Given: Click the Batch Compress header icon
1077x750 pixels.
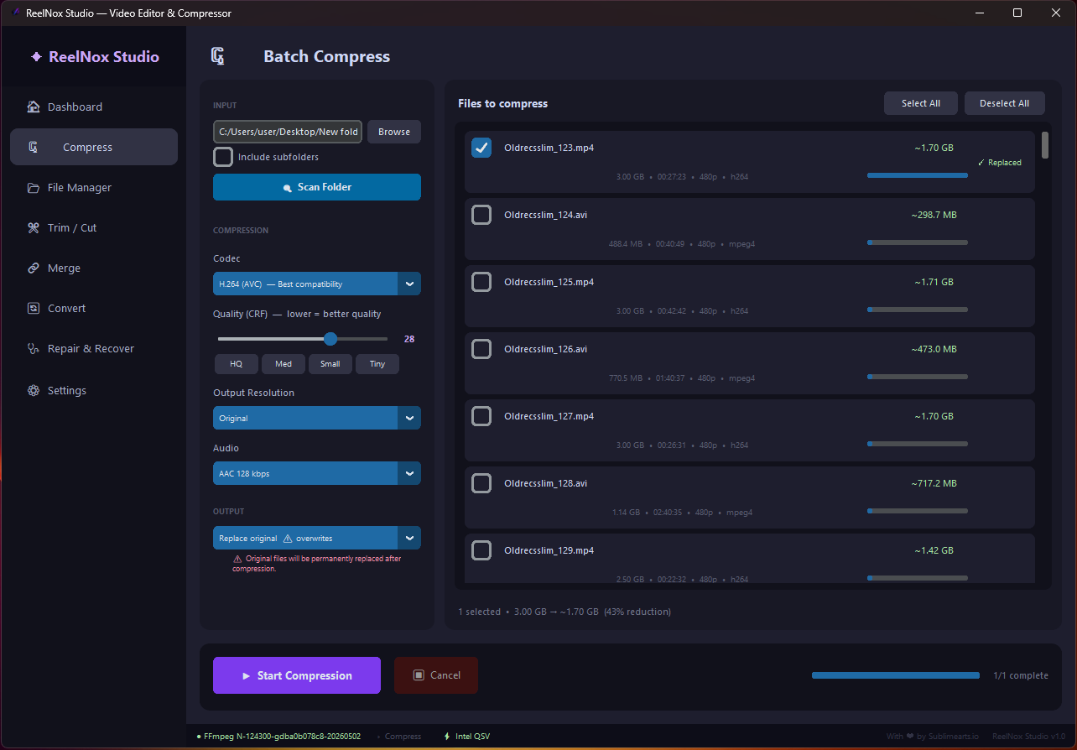Looking at the screenshot, I should point(218,56).
